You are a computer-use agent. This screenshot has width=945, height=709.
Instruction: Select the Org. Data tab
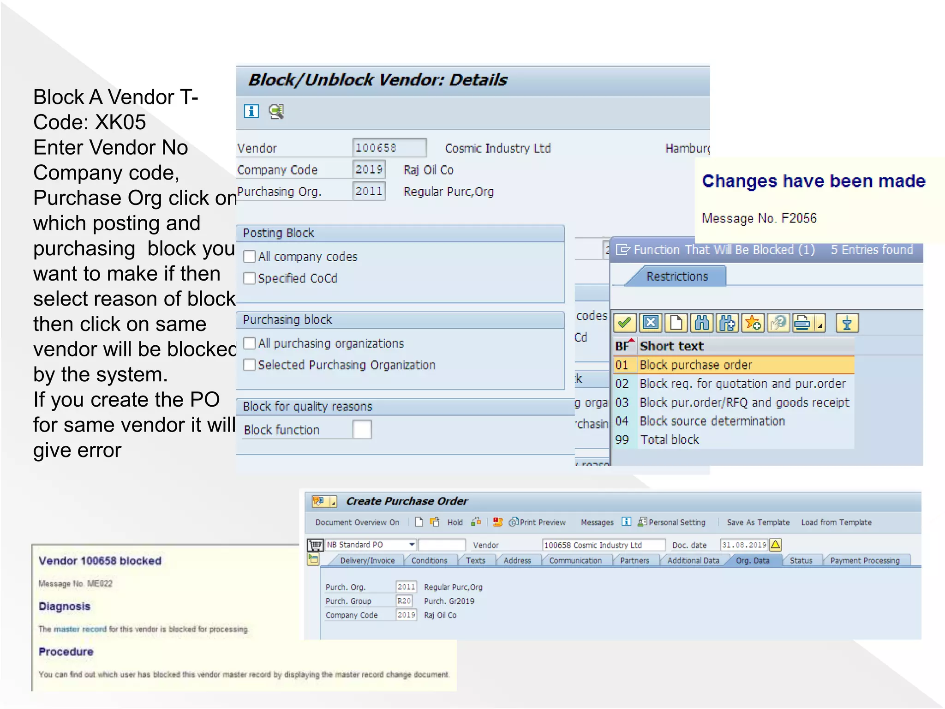point(753,560)
